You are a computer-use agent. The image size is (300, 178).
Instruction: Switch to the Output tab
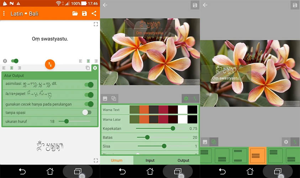183,161
